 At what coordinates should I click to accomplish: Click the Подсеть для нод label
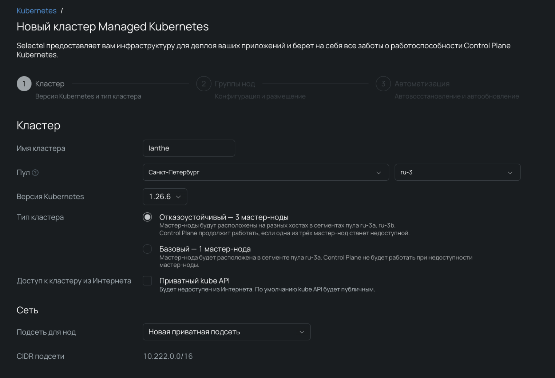[46, 332]
